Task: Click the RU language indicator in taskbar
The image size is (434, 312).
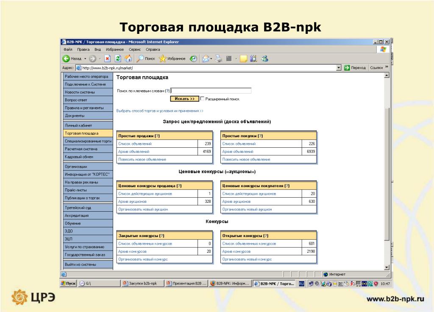Action: click(301, 284)
